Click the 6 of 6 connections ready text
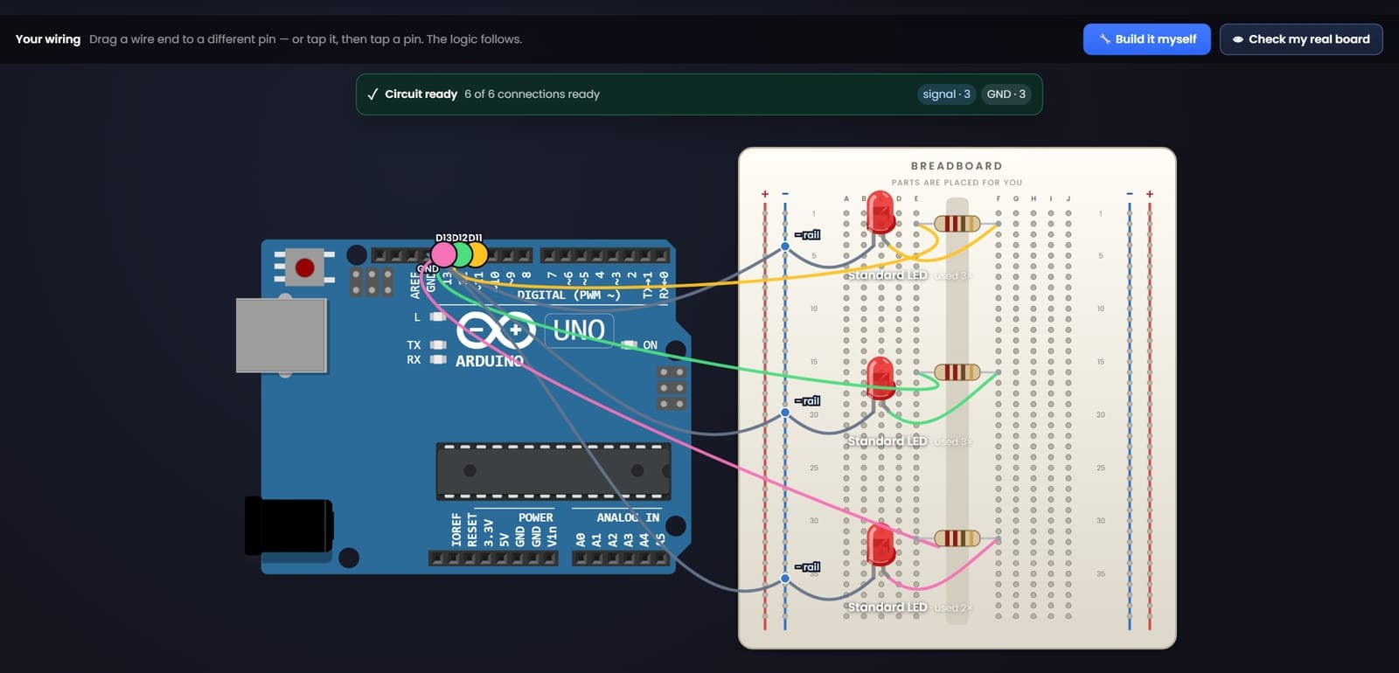This screenshot has width=1399, height=673. [x=532, y=94]
